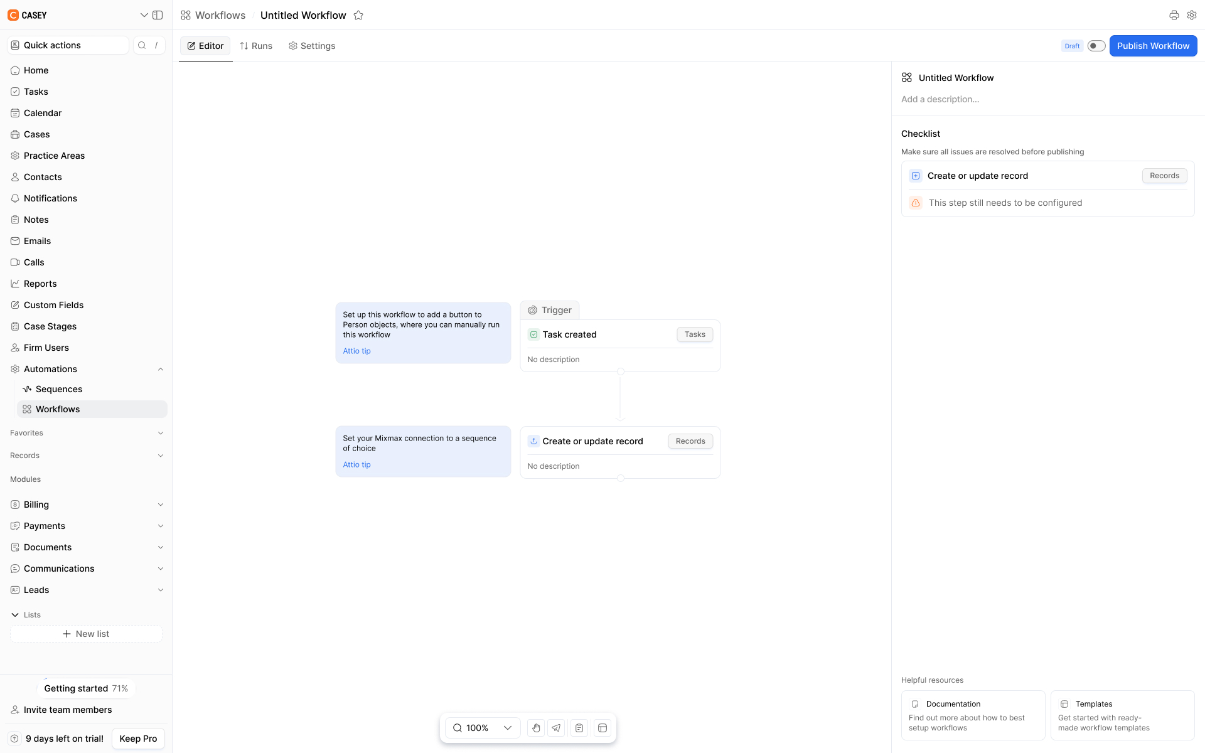Image resolution: width=1205 pixels, height=753 pixels.
Task: Click the search icon next to Quick actions
Action: point(142,45)
